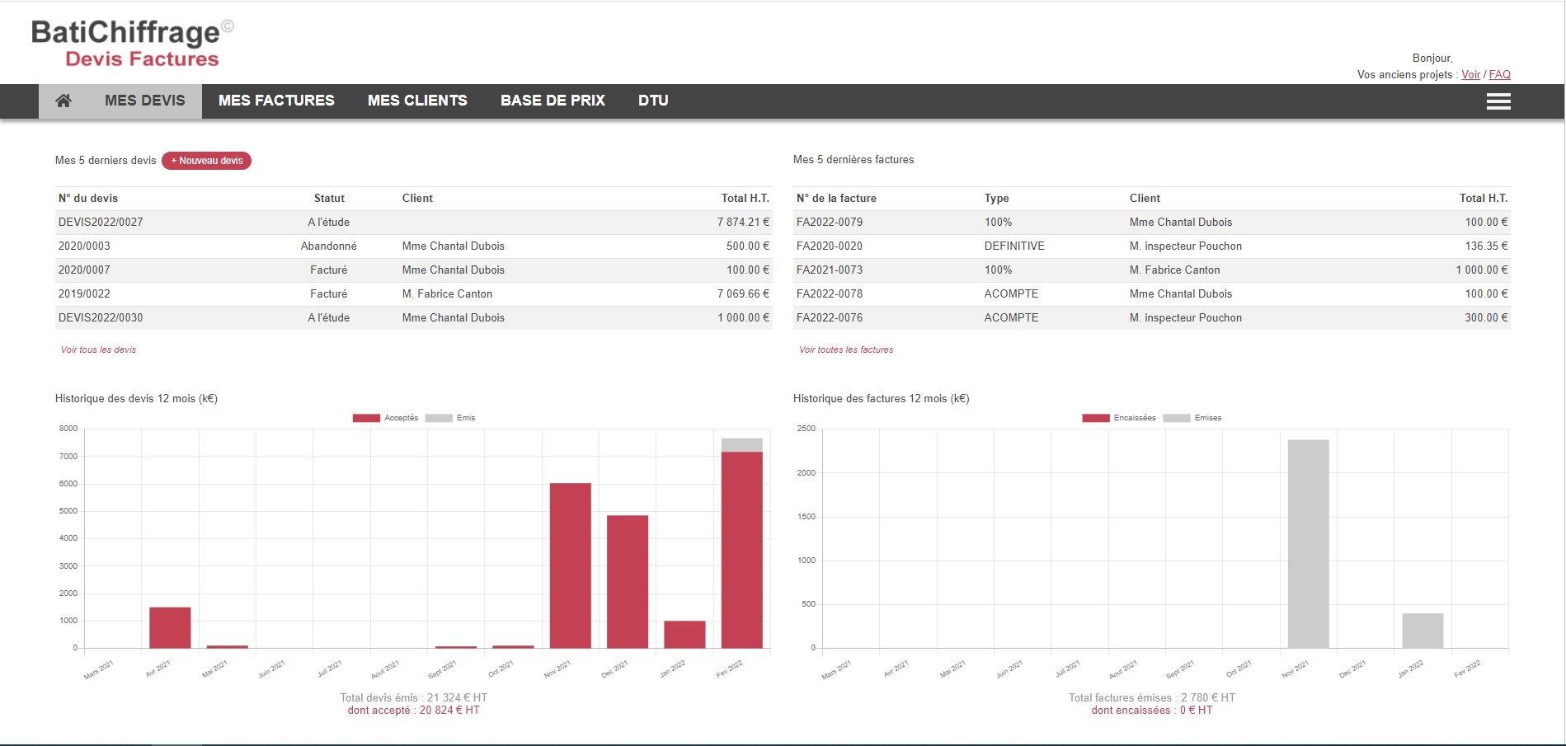The width and height of the screenshot is (1566, 746).
Task: Open the MES DEVIS tab
Action: pos(145,101)
